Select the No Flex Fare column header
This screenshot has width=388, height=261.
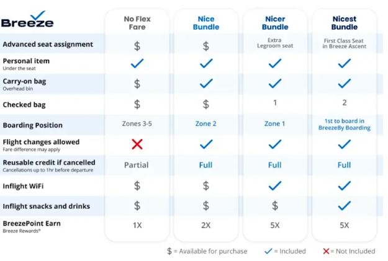137,23
